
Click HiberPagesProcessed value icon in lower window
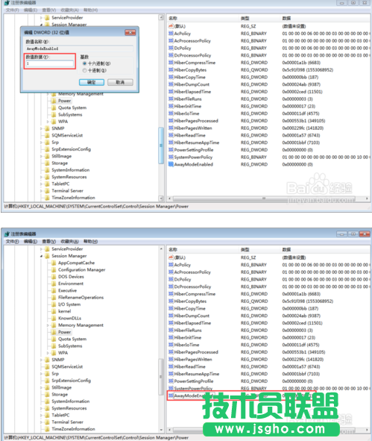[x=171, y=352]
